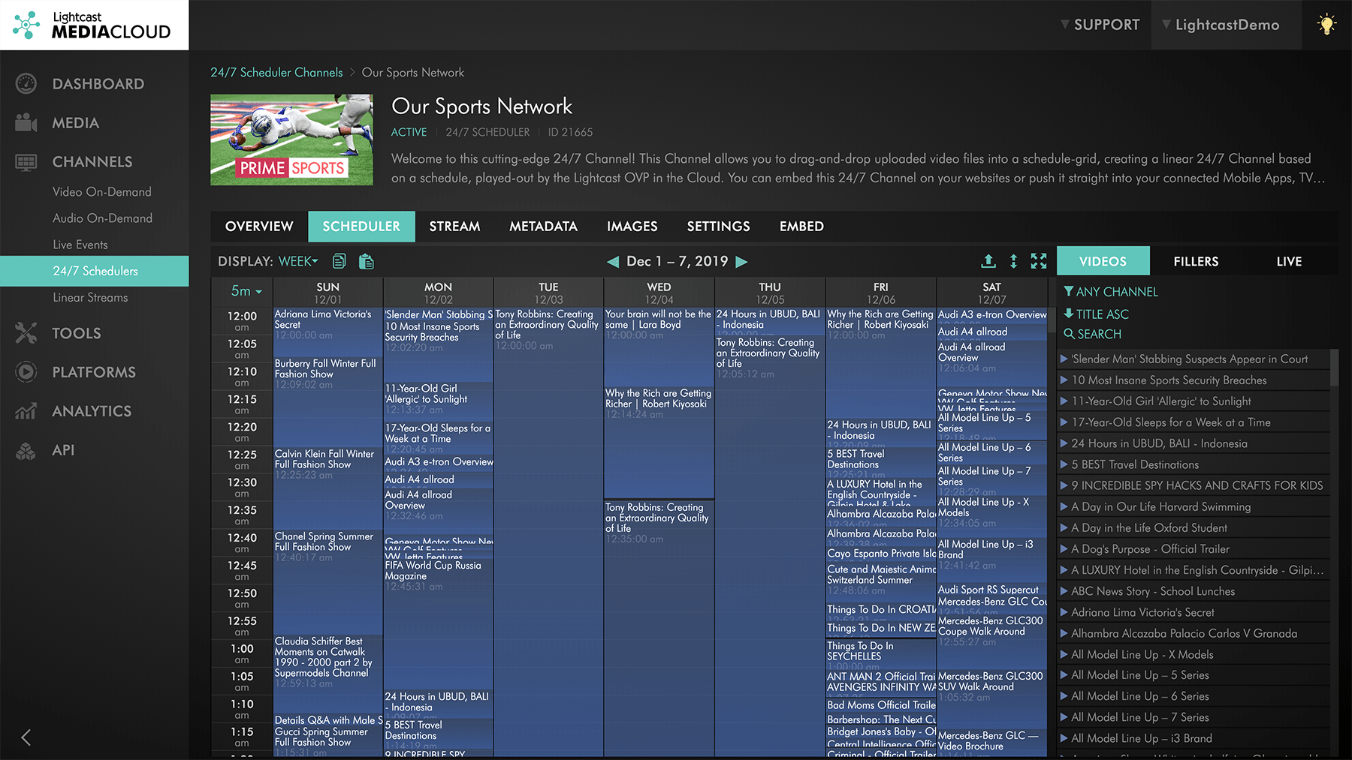Click the upload/export schedule icon
Screen dimensions: 1352x760
click(x=988, y=261)
